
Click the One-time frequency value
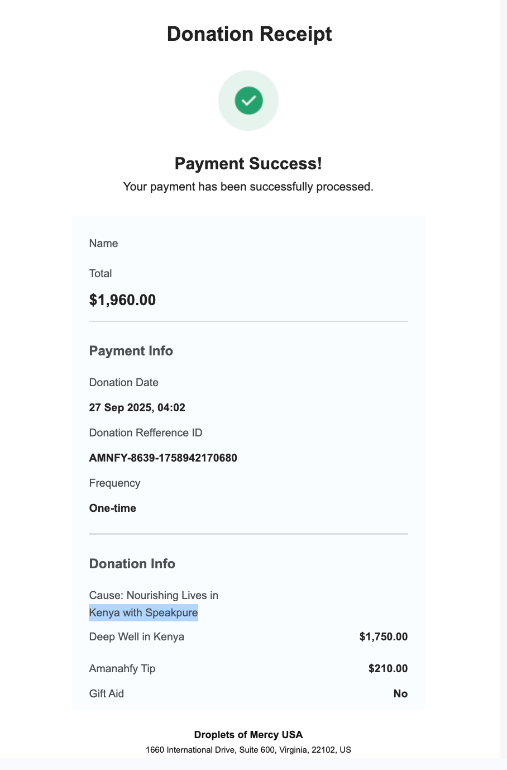[113, 508]
